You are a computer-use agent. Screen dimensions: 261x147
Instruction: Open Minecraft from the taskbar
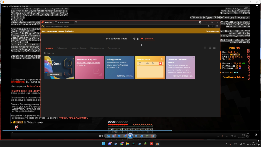click(x=145, y=144)
